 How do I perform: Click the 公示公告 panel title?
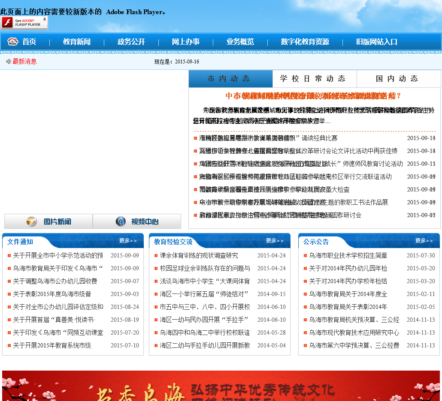pyautogui.click(x=316, y=242)
